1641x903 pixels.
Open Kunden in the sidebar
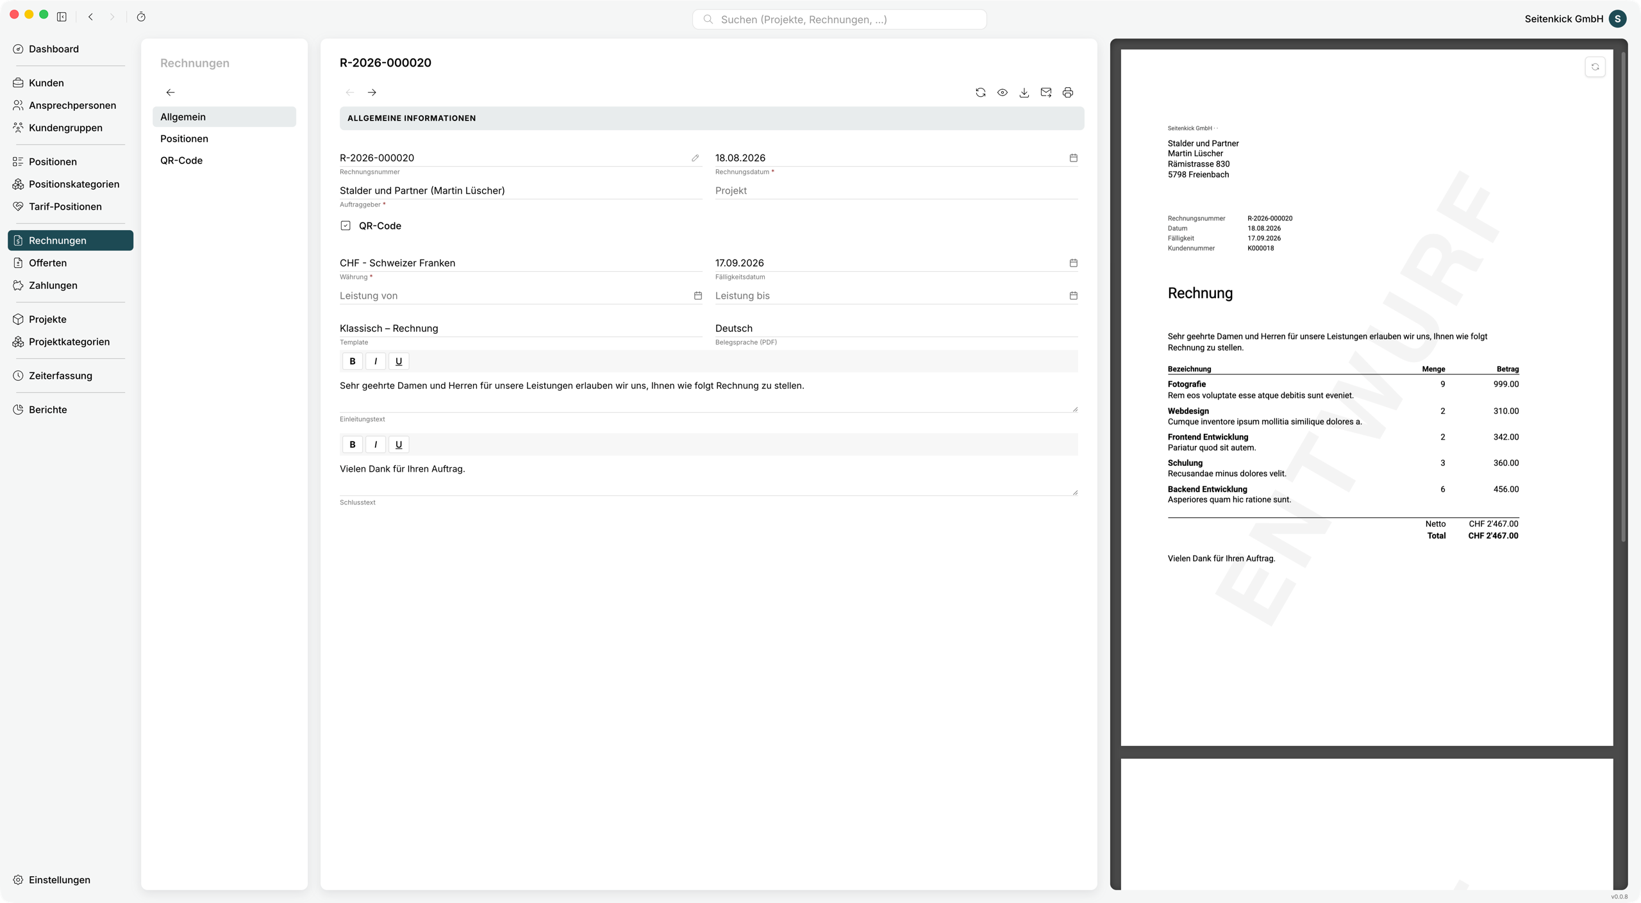coord(71,83)
